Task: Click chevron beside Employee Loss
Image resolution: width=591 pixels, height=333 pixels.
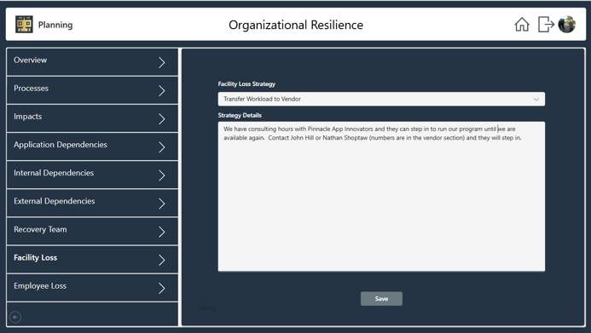Action: point(162,288)
